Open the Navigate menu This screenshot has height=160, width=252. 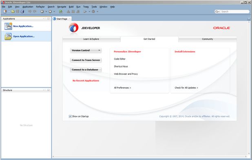(62, 7)
